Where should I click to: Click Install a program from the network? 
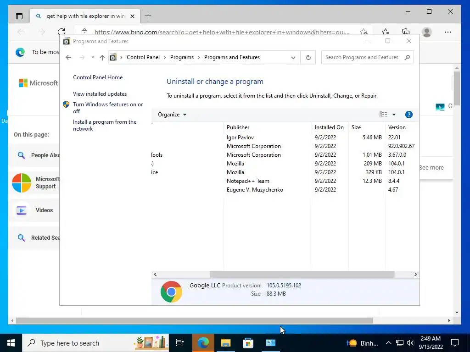pos(105,126)
